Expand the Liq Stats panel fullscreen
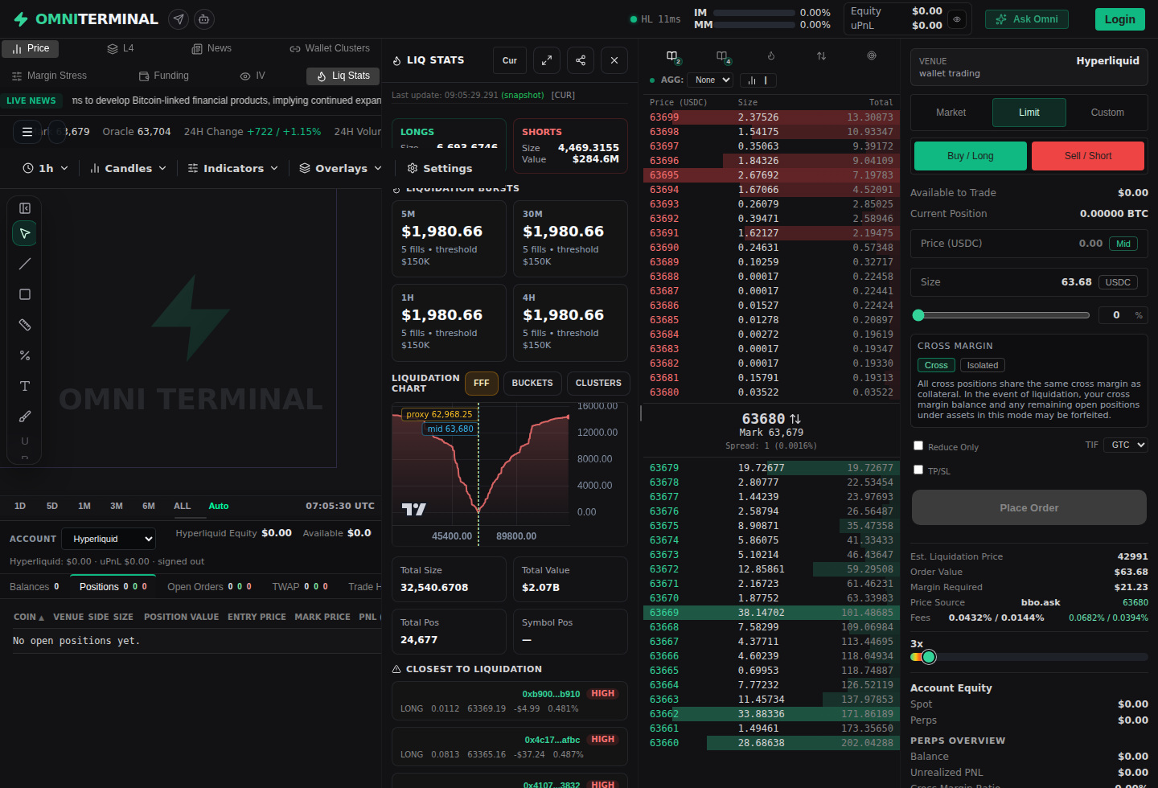Image resolution: width=1158 pixels, height=788 pixels. tap(547, 60)
